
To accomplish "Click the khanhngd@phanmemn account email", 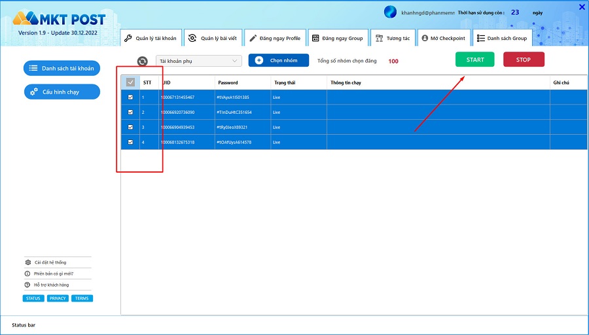I will [x=428, y=13].
